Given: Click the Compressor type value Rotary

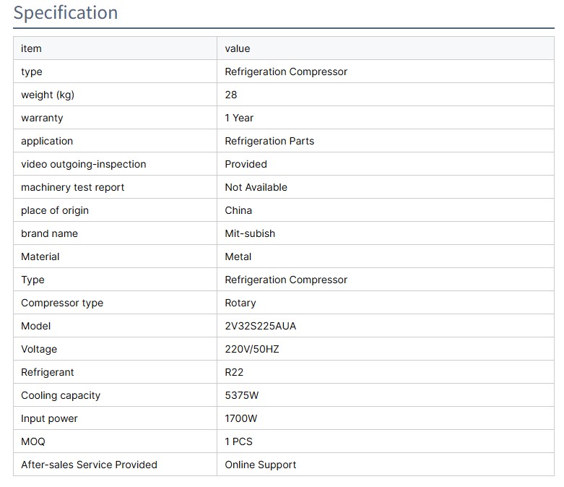Looking at the screenshot, I should coord(240,303).
